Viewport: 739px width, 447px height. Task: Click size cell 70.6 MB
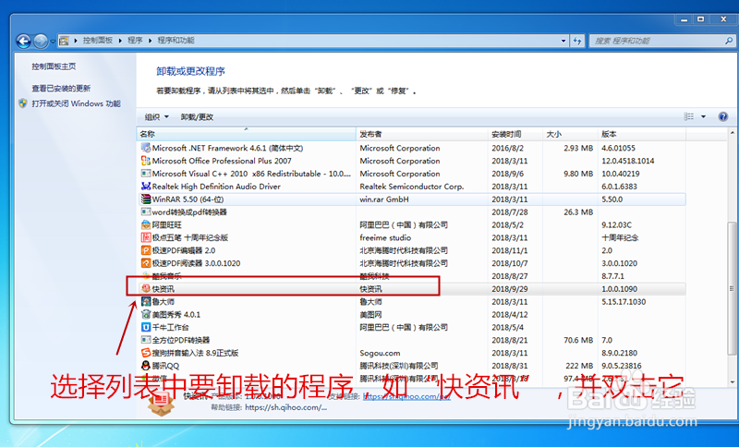click(578, 340)
